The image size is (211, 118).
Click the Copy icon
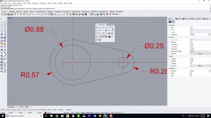pyautogui.click(x=21, y=14)
